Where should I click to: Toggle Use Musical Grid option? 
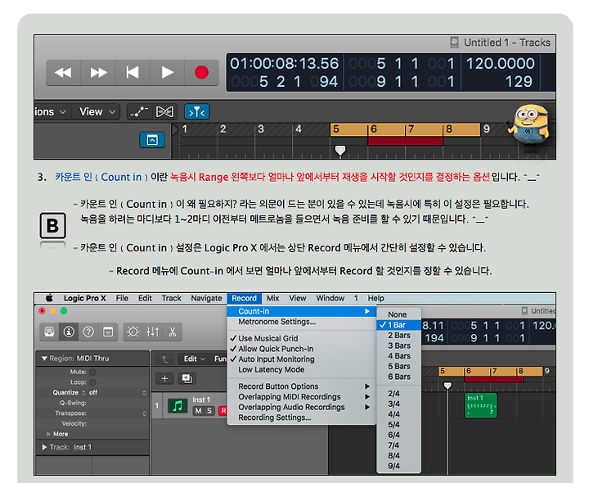point(302,338)
